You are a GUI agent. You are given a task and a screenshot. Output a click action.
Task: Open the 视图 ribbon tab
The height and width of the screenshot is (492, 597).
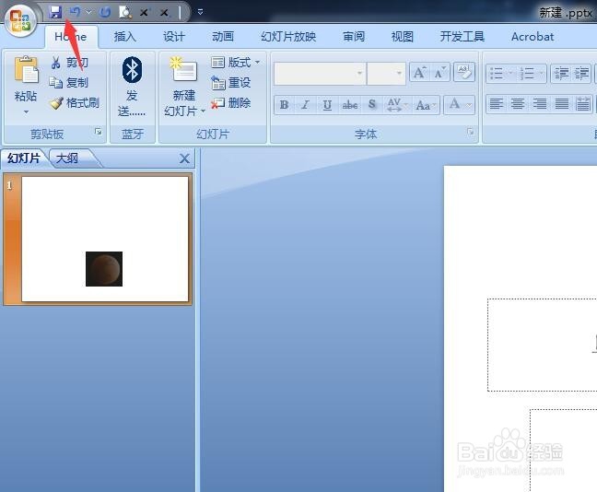[x=403, y=37]
